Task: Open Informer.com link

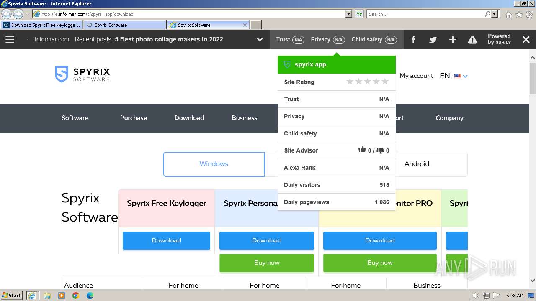Action: click(x=52, y=39)
